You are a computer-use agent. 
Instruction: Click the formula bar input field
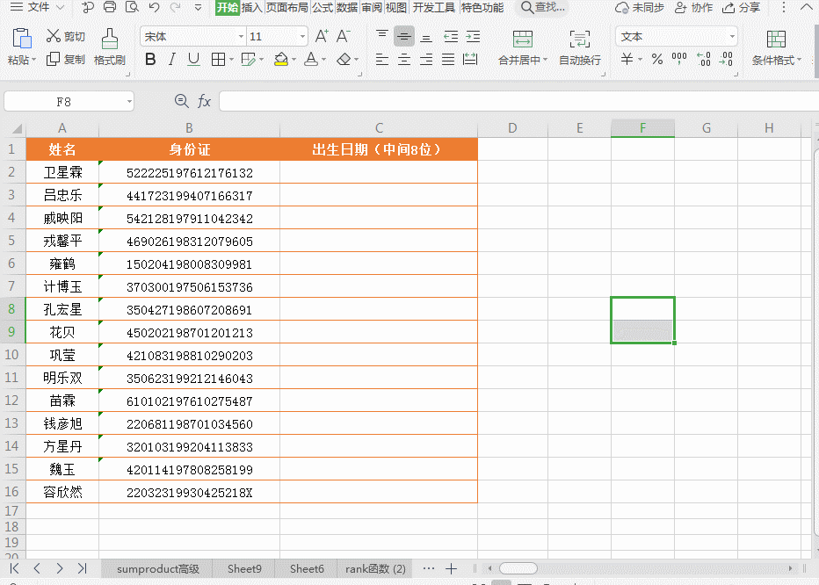[x=518, y=101]
